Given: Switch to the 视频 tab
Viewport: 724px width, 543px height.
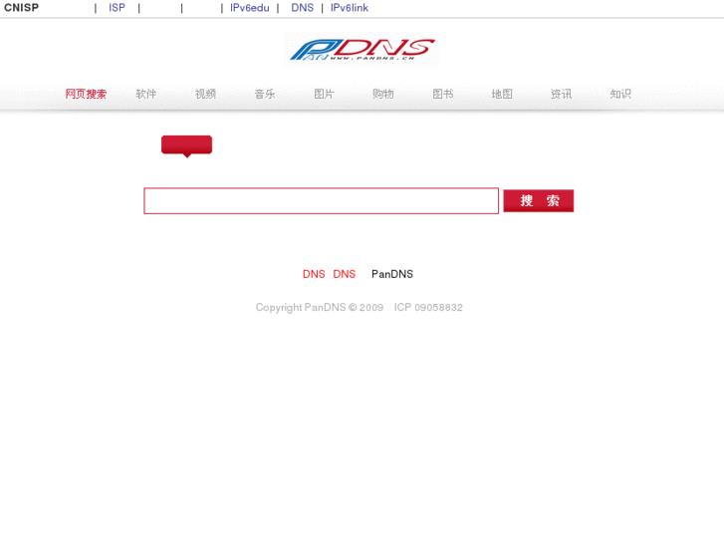Looking at the screenshot, I should (x=205, y=94).
